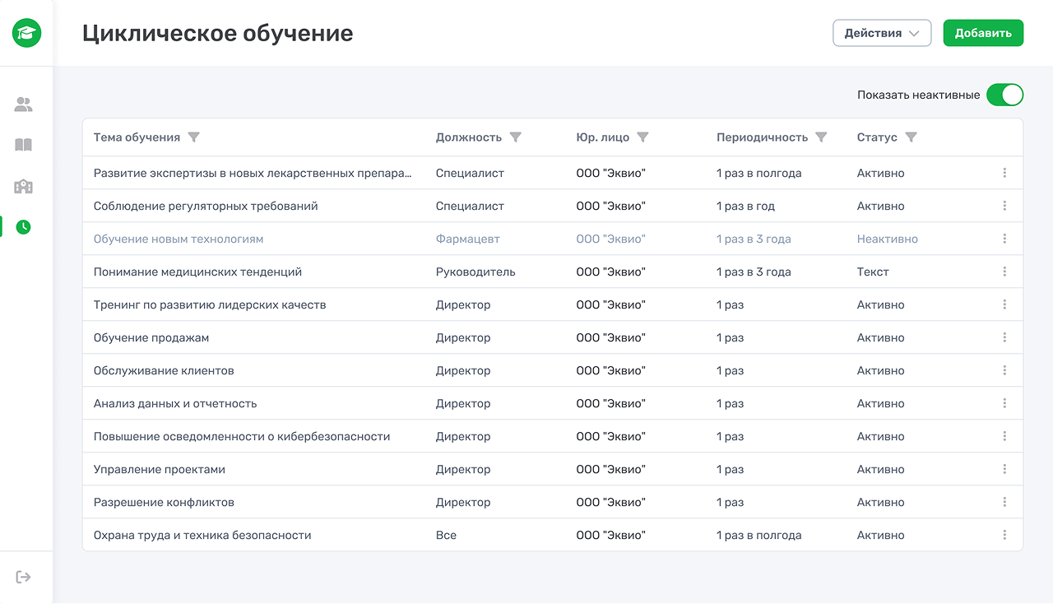Click Повышение осведомленности о кибербезопасности topic
Image resolution: width=1053 pixels, height=604 pixels.
242,436
